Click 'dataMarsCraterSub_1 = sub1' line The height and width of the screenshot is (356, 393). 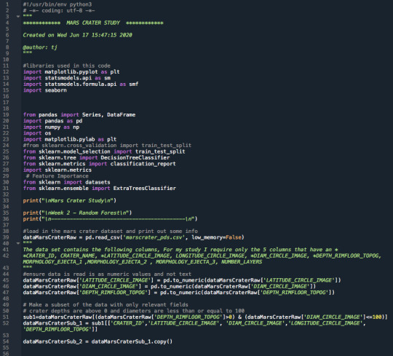pos(194,323)
